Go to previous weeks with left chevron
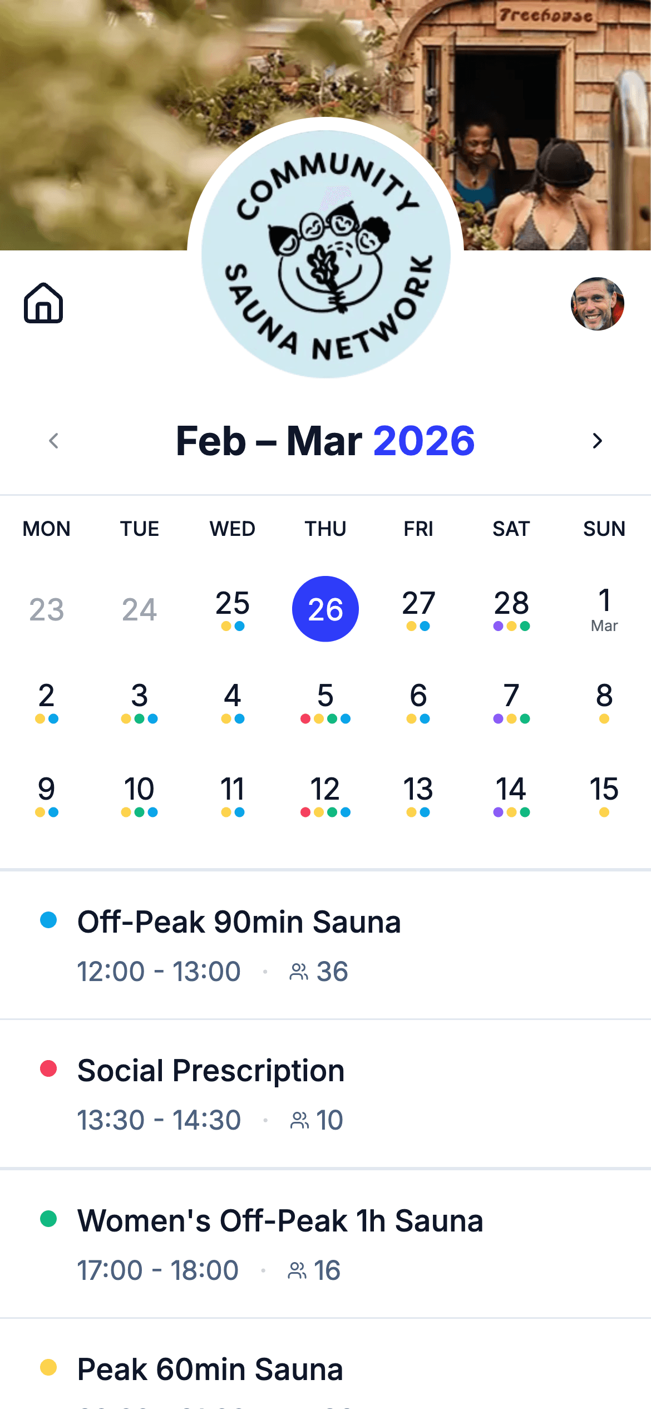This screenshot has height=1409, width=651. point(53,441)
